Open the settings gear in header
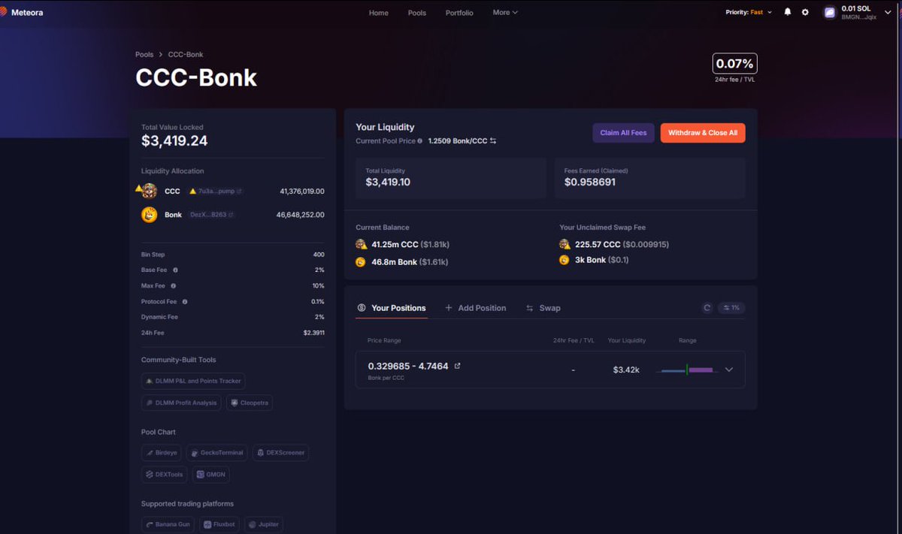Image resolution: width=902 pixels, height=534 pixels. (805, 12)
